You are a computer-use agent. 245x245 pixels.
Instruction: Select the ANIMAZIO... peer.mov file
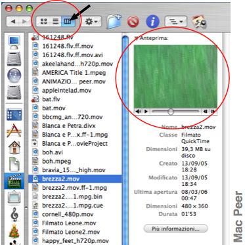pyautogui.click(x=75, y=81)
